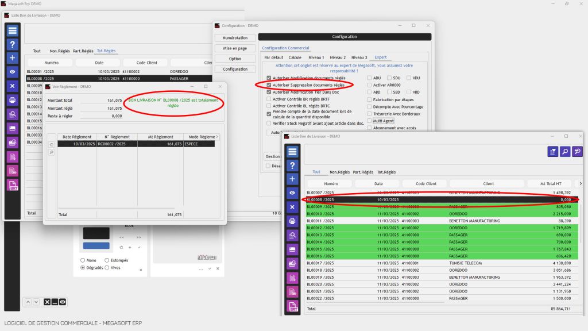Click the magnifier search icon in top right toolbar
588x331 pixels.
point(565,152)
